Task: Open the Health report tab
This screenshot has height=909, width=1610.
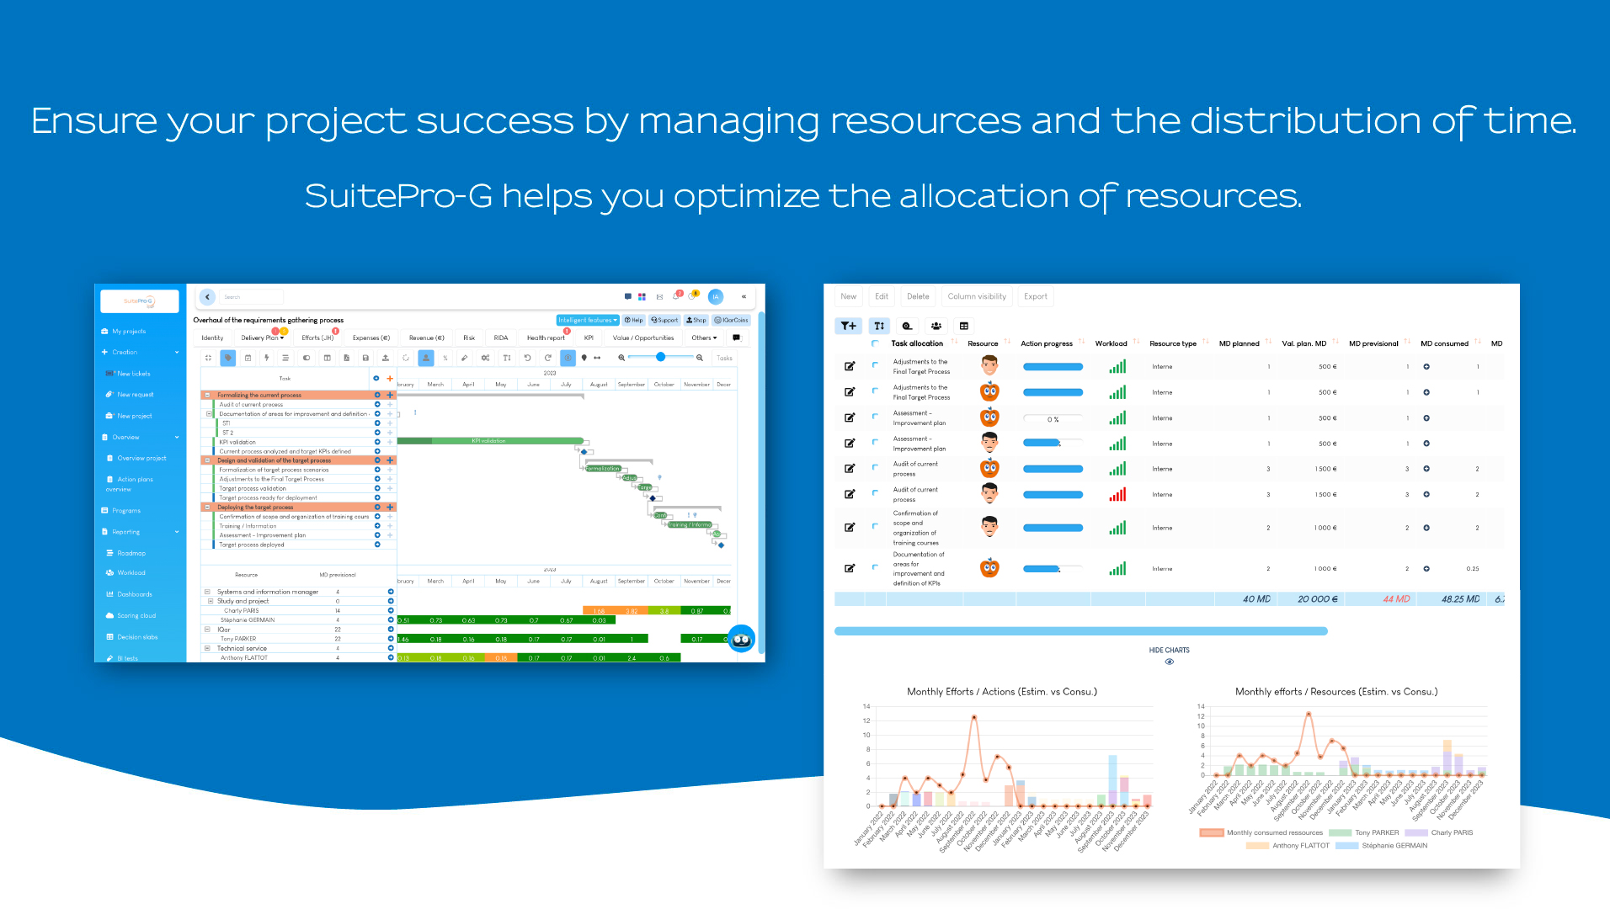Action: pos(546,338)
